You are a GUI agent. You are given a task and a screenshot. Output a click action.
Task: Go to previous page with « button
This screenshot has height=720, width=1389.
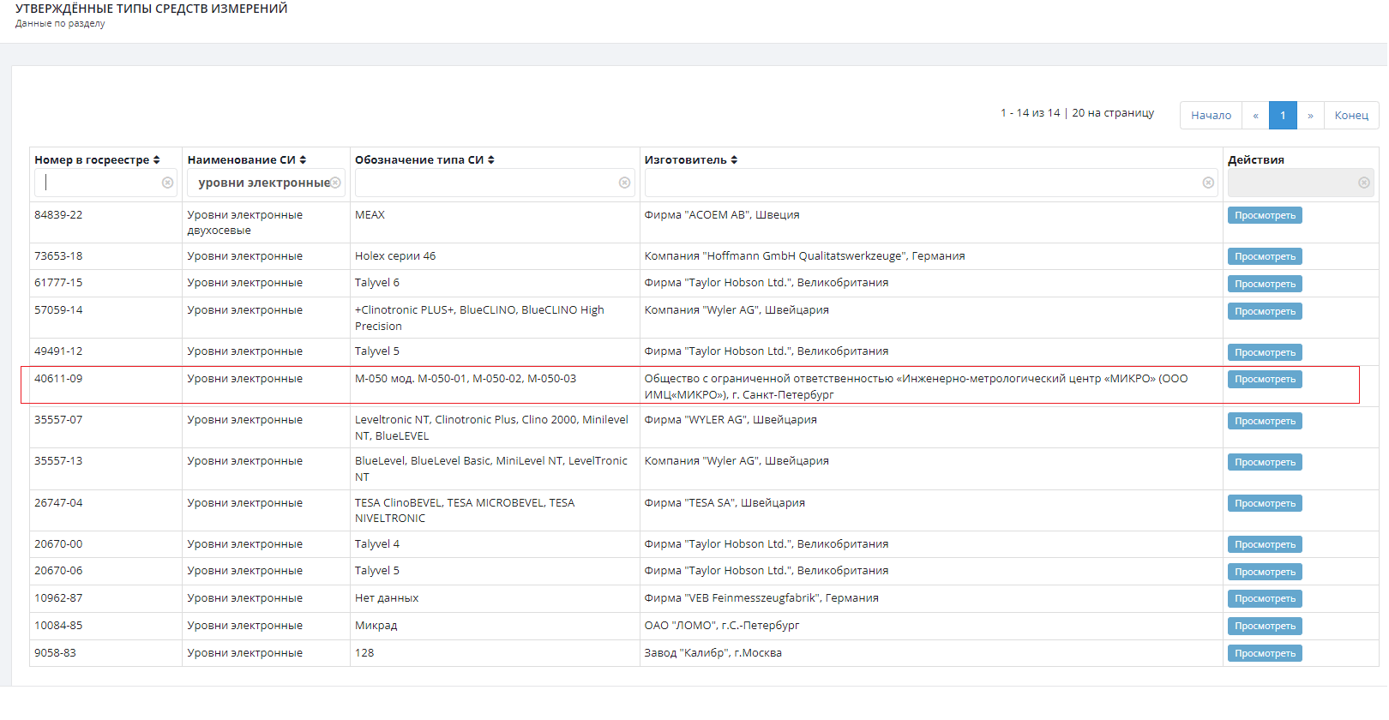(x=1255, y=116)
